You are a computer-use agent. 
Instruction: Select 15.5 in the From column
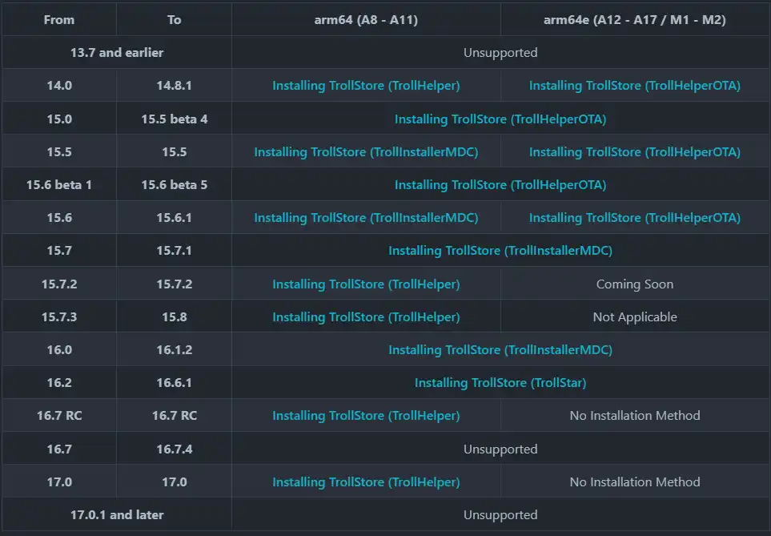[59, 152]
